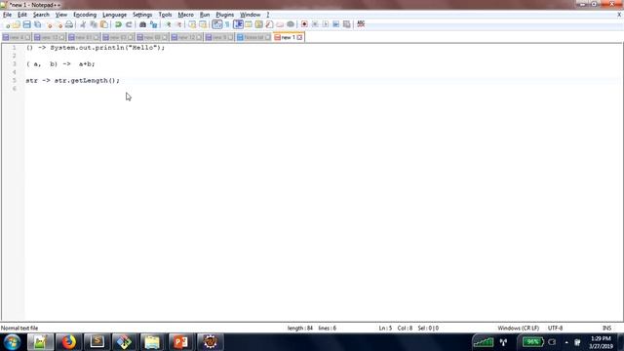The width and height of the screenshot is (624, 351).
Task: Open the Tools menu
Action: tap(165, 15)
